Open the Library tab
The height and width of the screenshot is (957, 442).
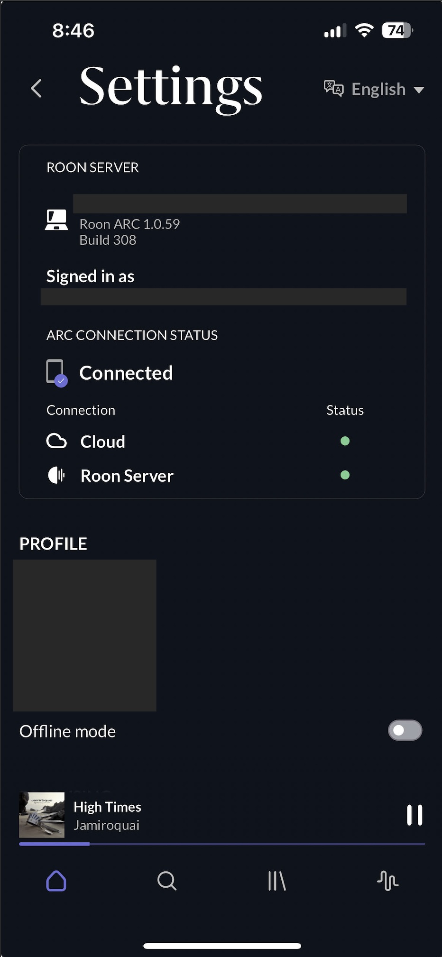click(x=277, y=881)
